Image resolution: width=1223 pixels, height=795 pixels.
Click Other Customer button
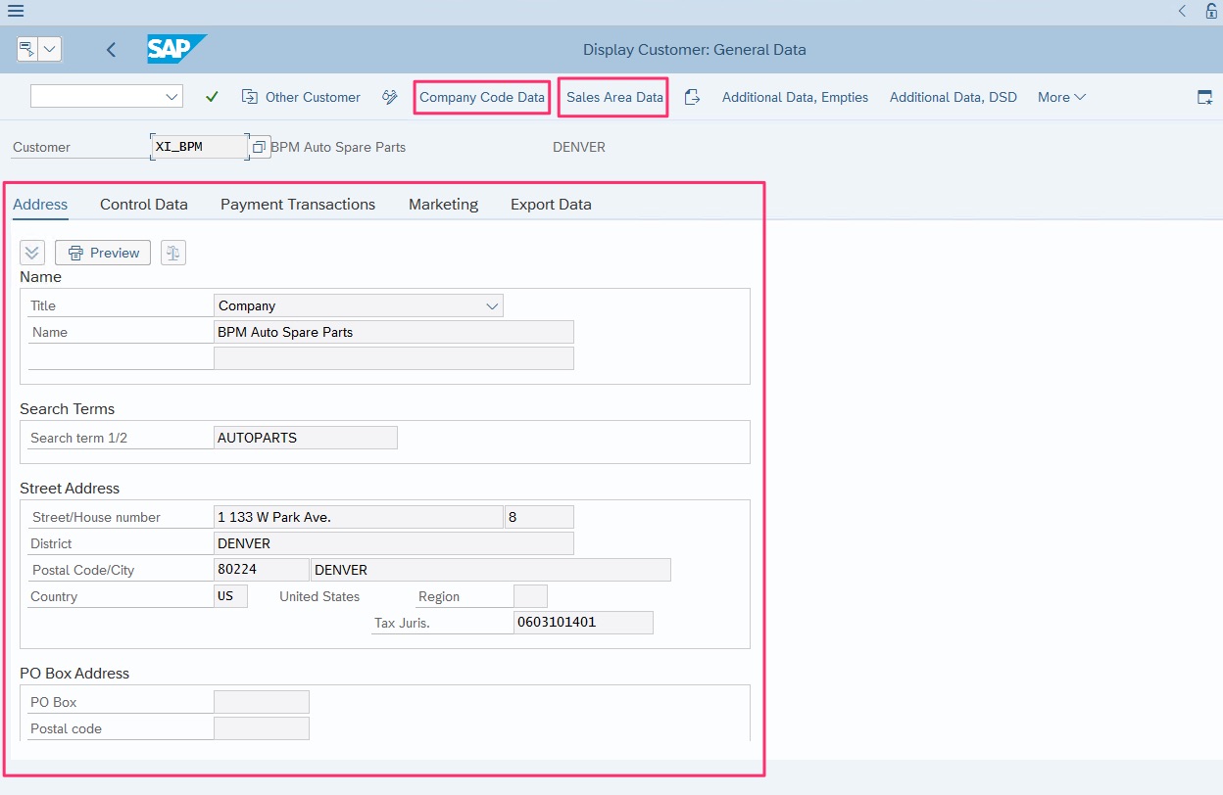pyautogui.click(x=301, y=97)
